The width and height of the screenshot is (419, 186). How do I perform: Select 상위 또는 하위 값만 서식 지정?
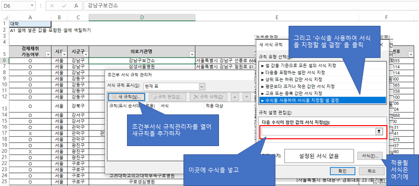pos(323,79)
